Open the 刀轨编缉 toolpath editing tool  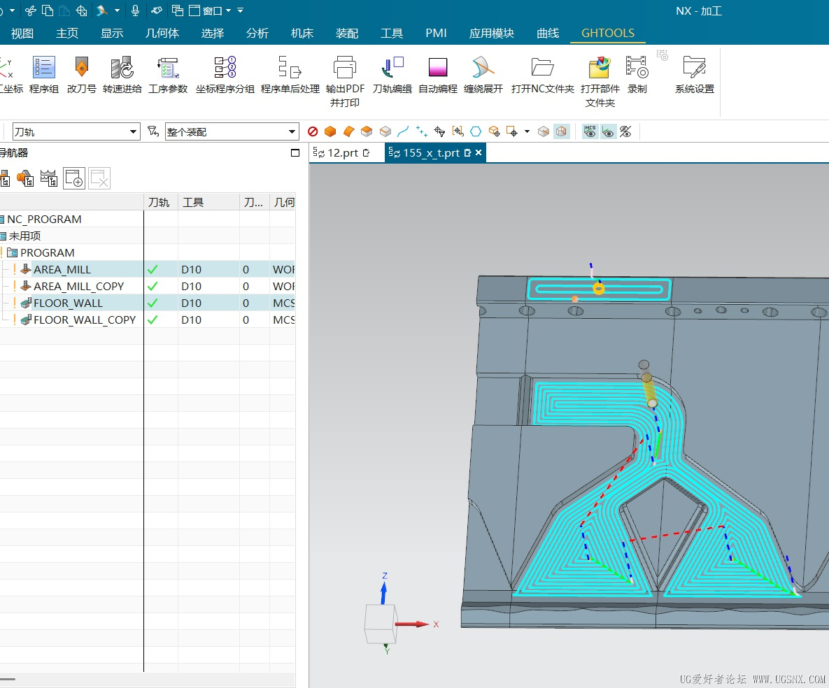[392, 68]
